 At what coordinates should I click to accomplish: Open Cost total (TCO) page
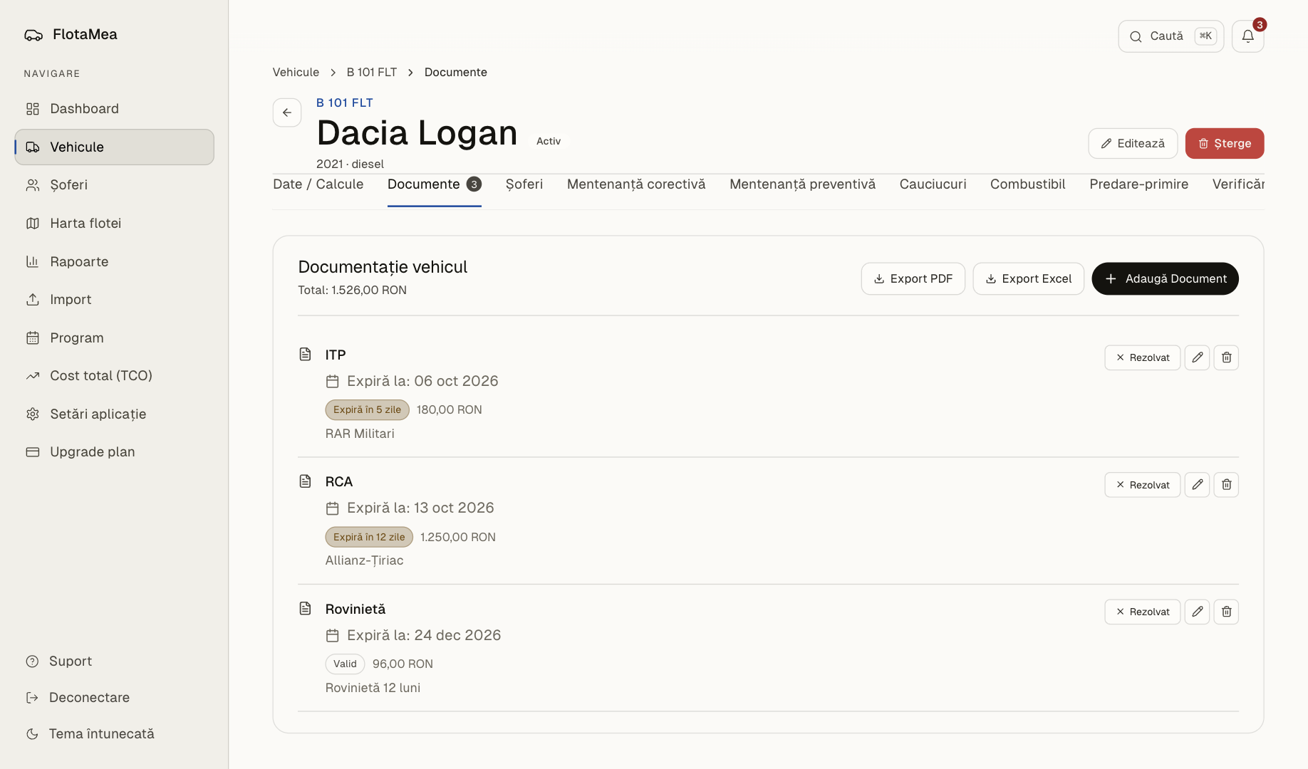[114, 375]
